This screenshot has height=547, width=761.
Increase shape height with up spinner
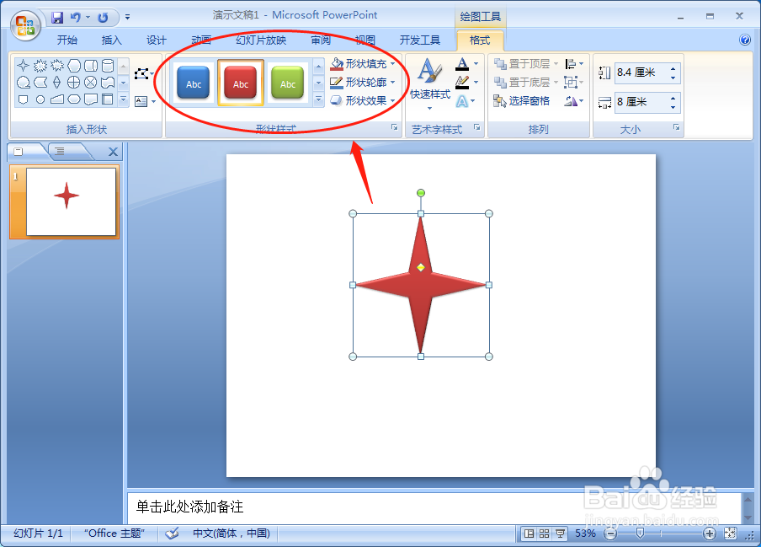point(673,68)
